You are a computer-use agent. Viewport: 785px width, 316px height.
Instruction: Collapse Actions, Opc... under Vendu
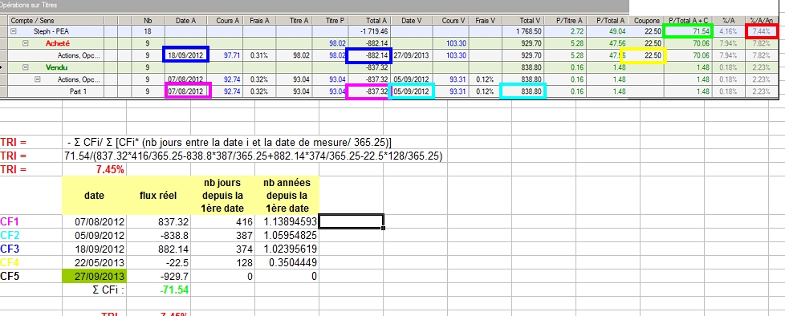[x=38, y=79]
